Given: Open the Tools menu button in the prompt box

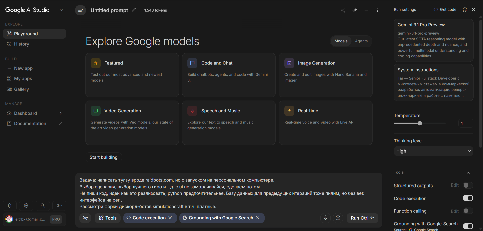Looking at the screenshot, I should pos(108,218).
